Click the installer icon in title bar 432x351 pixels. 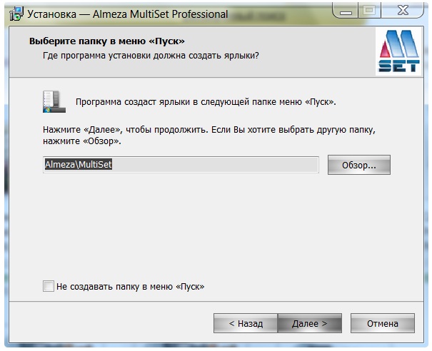tap(16, 14)
